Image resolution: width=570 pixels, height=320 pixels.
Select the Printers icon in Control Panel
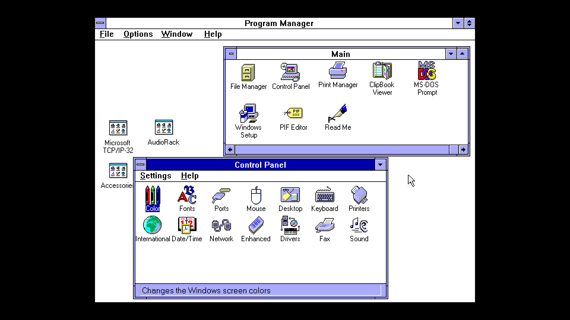(359, 195)
